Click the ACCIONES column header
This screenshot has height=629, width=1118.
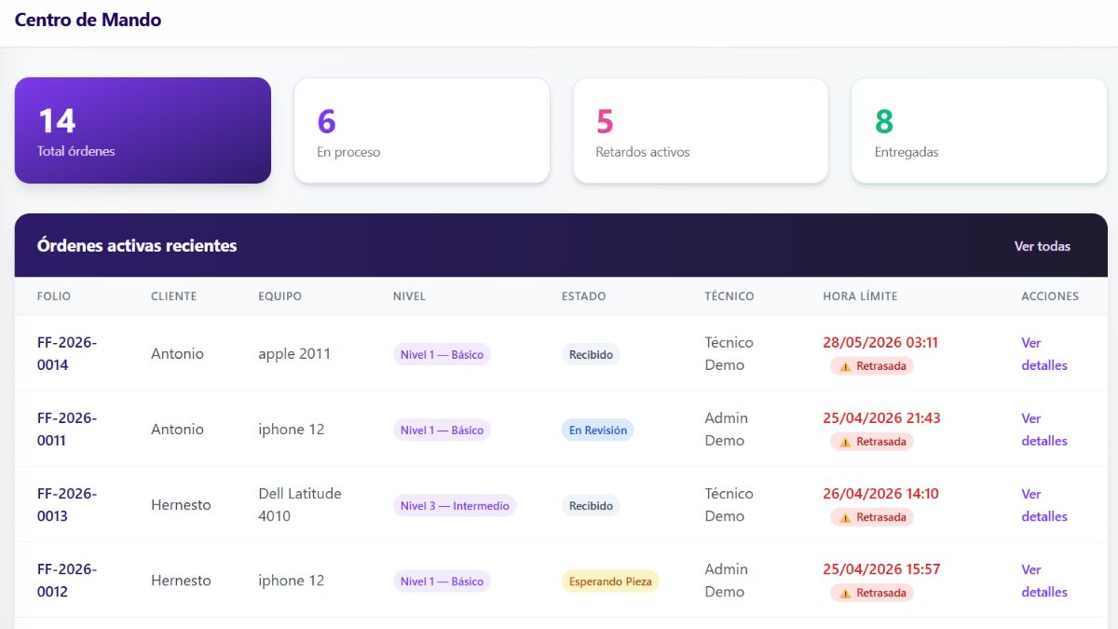pos(1050,296)
